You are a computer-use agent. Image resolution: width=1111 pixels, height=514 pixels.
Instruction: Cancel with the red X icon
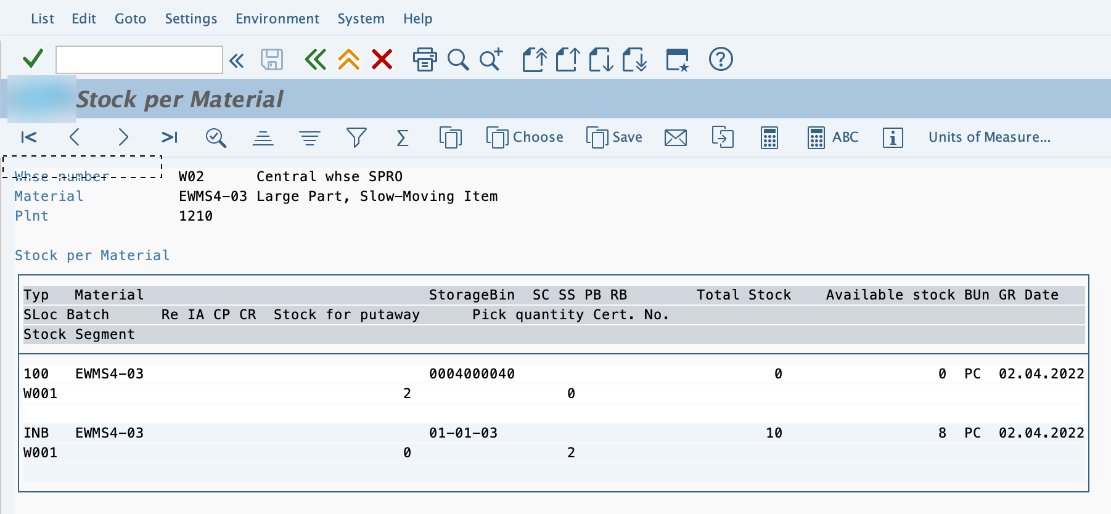[x=382, y=60]
